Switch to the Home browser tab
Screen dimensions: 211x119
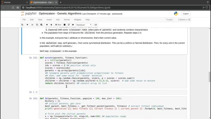pos(15,2)
